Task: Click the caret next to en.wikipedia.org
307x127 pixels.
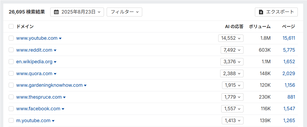Action: coord(55,62)
